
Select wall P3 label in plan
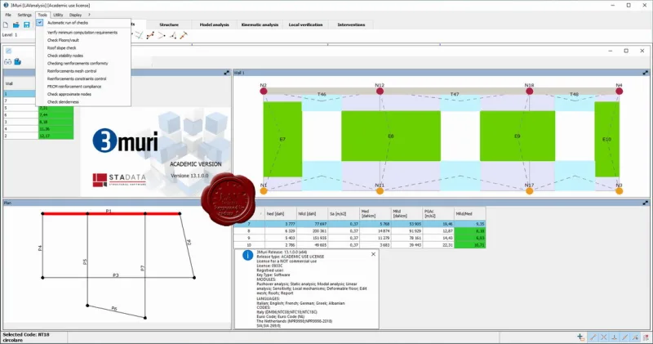116,275
